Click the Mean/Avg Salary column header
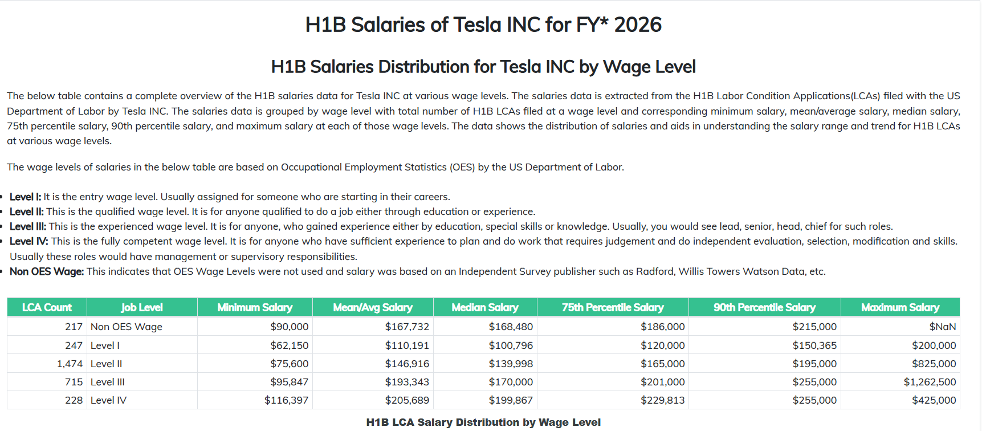 point(373,307)
